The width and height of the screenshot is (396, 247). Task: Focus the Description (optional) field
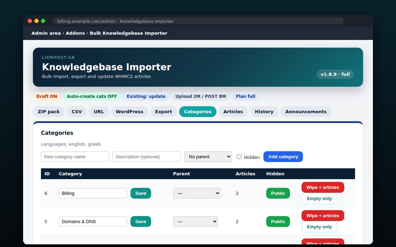coord(147,157)
